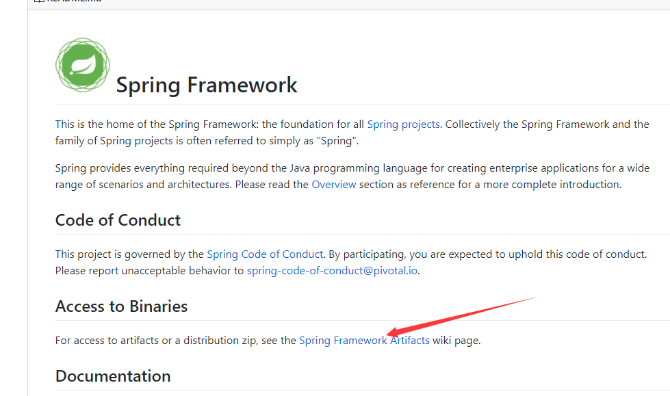This screenshot has height=396, width=670.
Task: Click the cut-off README.md file header
Action: click(74, 2)
